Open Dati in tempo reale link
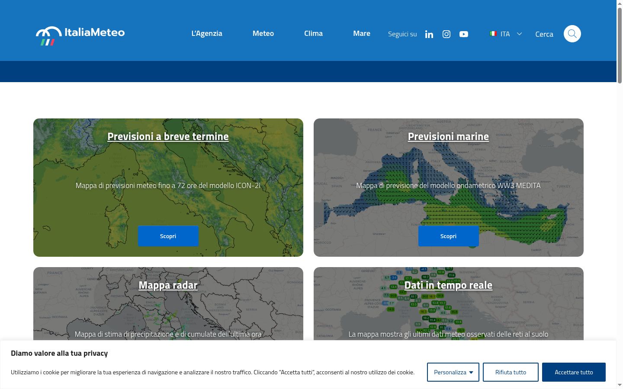This screenshot has width=623, height=389. (448, 285)
